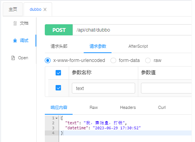Select x-www-form-urlencoded radio option
195x142 pixels.
pyautogui.click(x=47, y=60)
